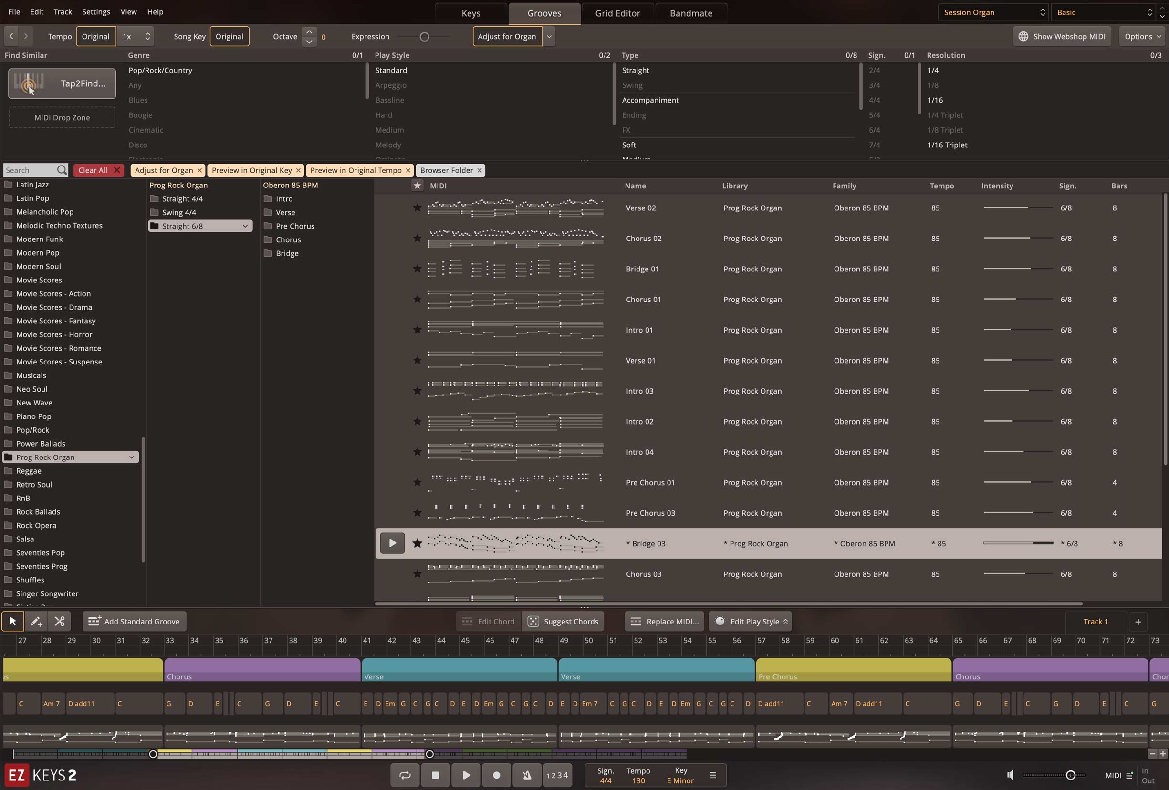This screenshot has height=790, width=1169.
Task: Click the record button in transport
Action: [x=497, y=775]
